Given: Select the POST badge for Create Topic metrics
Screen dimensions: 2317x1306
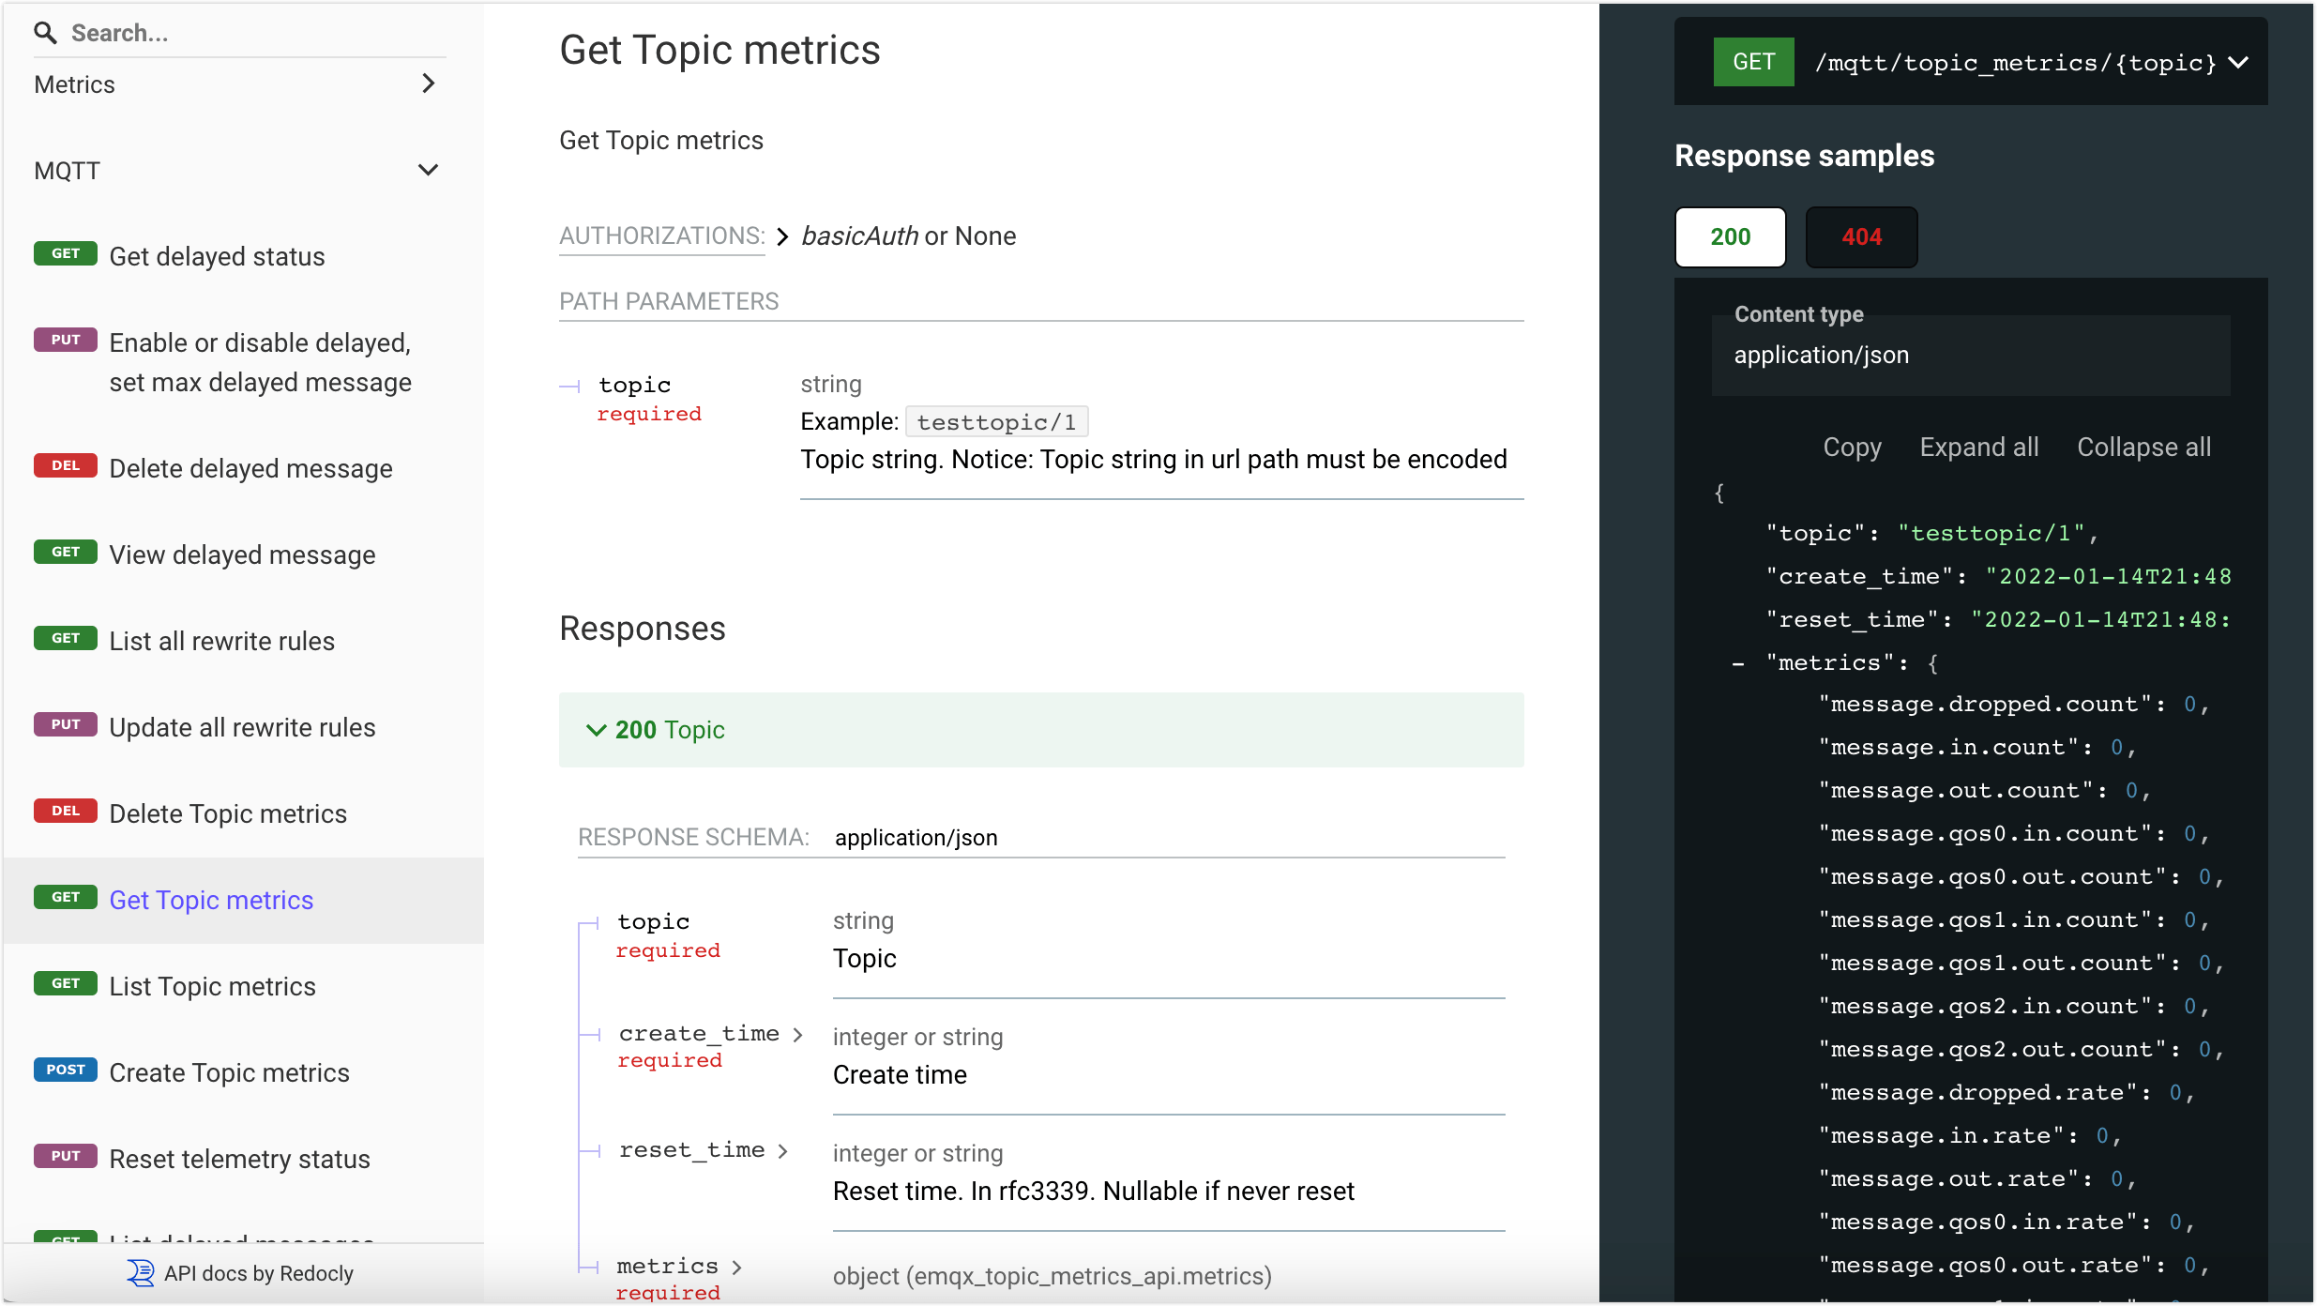Looking at the screenshot, I should (x=65, y=1069).
